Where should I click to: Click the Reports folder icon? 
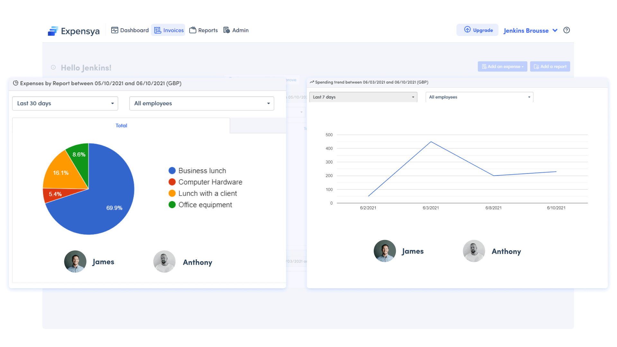click(193, 30)
